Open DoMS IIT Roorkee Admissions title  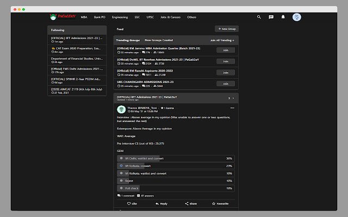[x=158, y=60]
